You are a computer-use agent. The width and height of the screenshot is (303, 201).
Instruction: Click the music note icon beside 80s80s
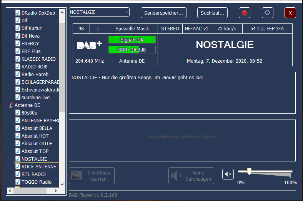tap(18, 113)
